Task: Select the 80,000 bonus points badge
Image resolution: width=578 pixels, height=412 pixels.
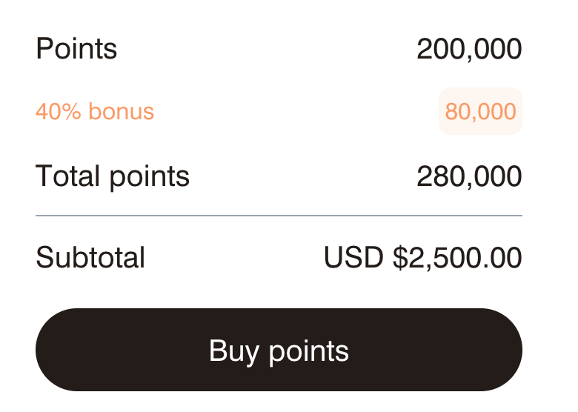Action: [x=480, y=111]
